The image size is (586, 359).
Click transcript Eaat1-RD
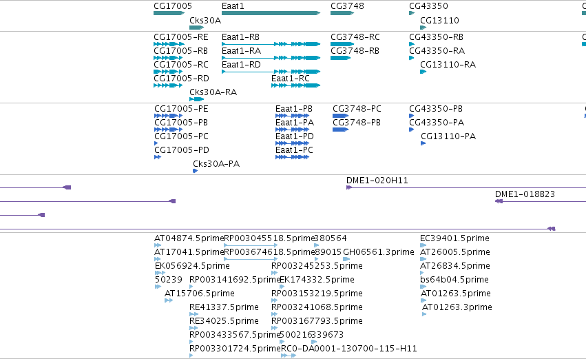click(271, 72)
